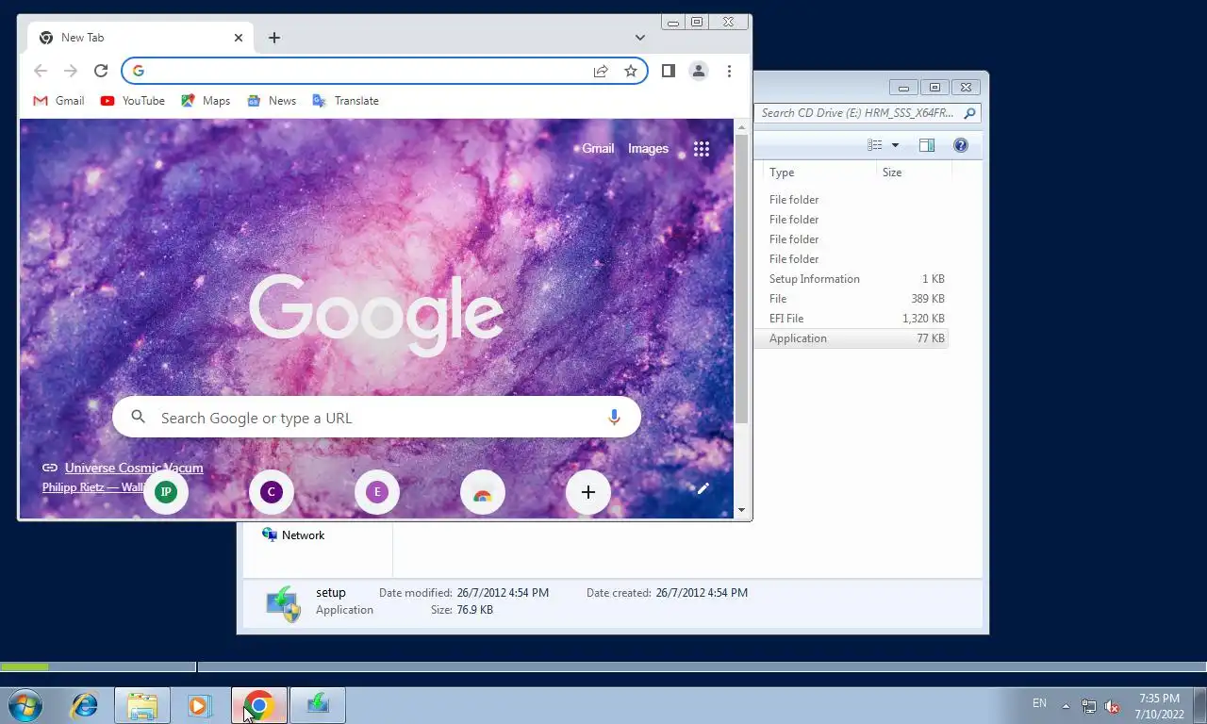Screen dimensions: 1207x724
Task: Open YouTube bookmark
Action: click(x=133, y=101)
